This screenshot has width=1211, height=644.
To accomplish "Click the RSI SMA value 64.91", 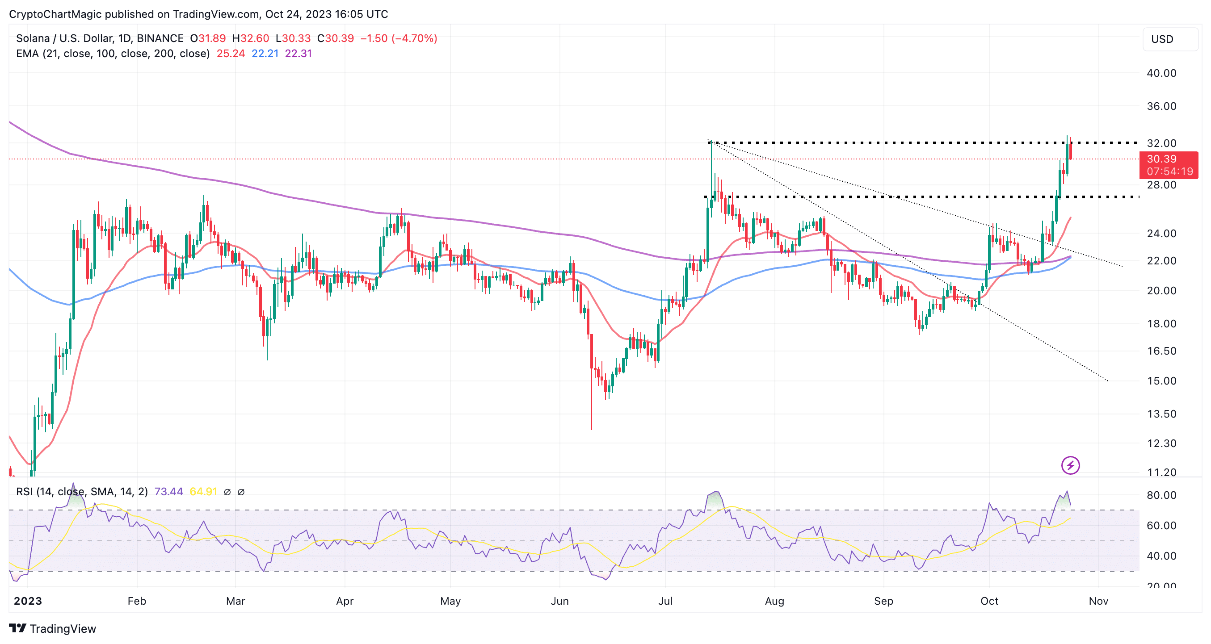I will (x=203, y=492).
